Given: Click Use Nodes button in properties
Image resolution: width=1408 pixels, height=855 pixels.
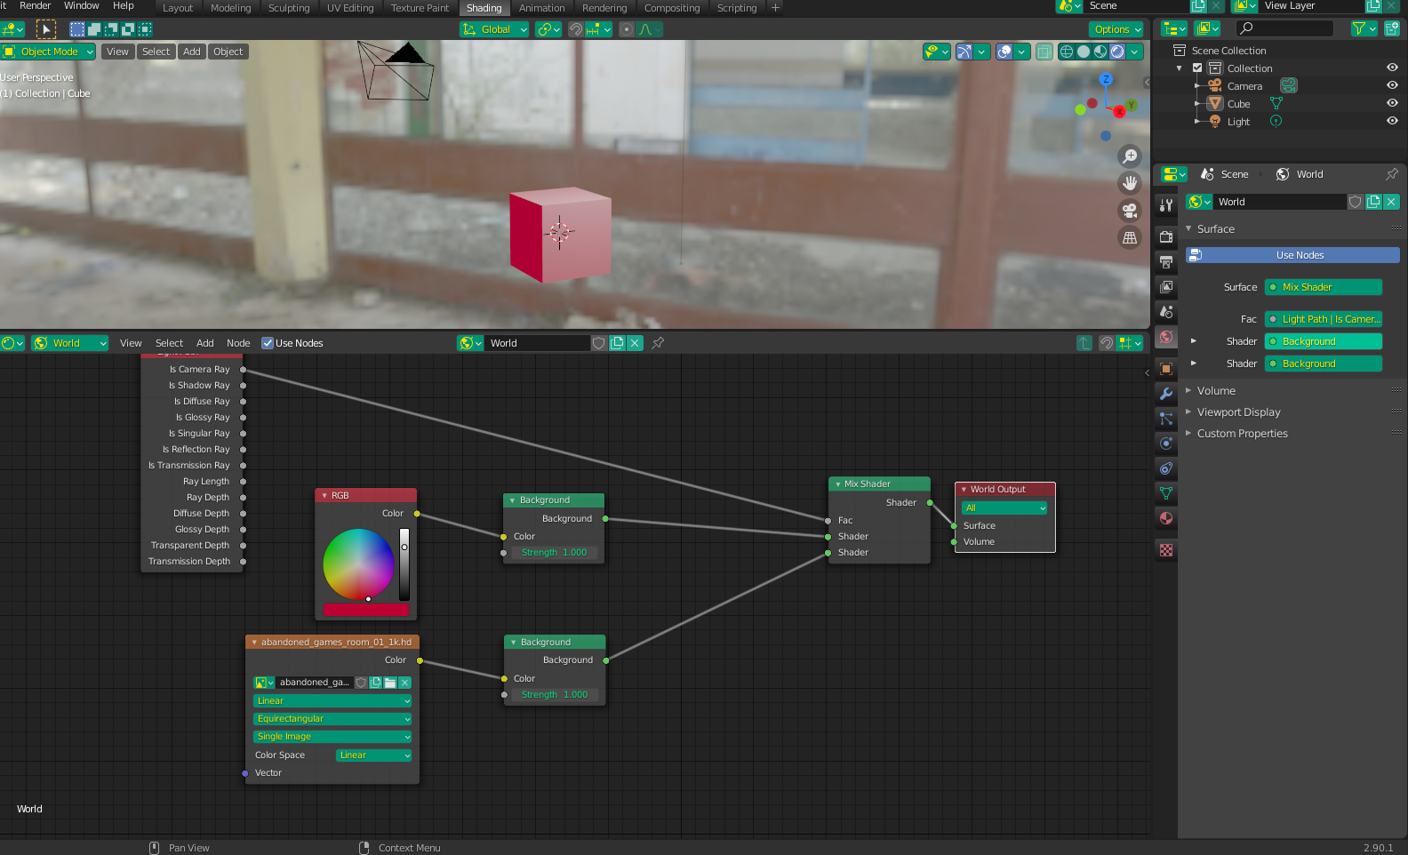Looking at the screenshot, I should point(1292,255).
